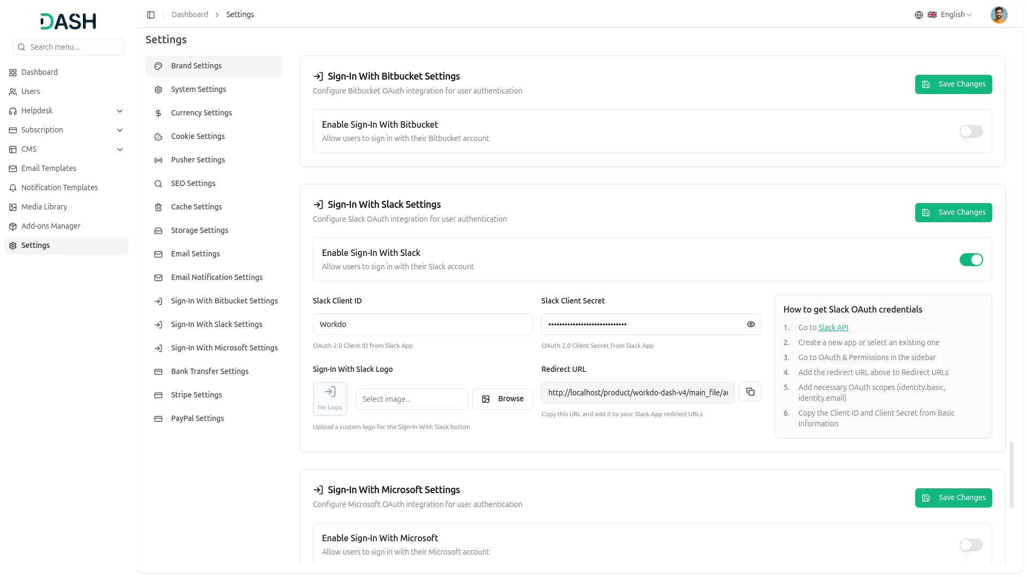Reveal the Slack Client Secret with eye icon
1027x577 pixels.
pos(750,324)
